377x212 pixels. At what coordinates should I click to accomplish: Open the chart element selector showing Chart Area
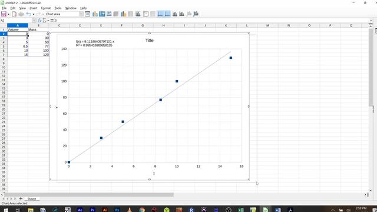64,14
